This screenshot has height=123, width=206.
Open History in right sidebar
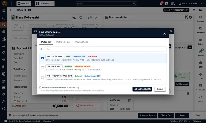tap(201, 99)
